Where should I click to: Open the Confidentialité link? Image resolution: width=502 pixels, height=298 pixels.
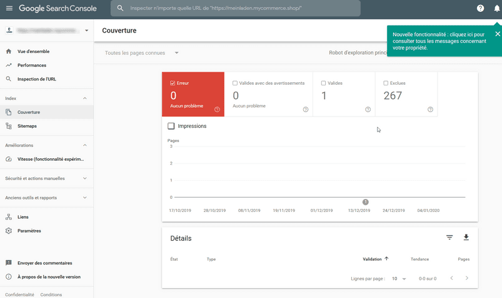[19, 294]
